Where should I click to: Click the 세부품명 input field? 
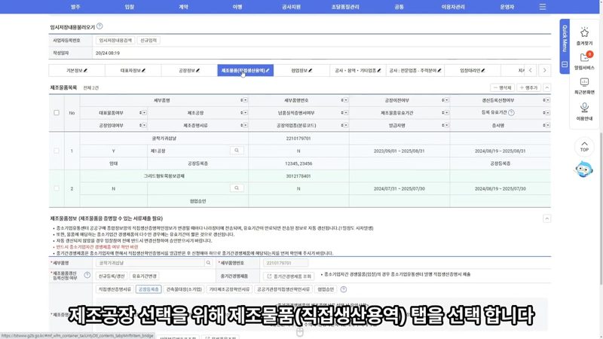coord(150,263)
